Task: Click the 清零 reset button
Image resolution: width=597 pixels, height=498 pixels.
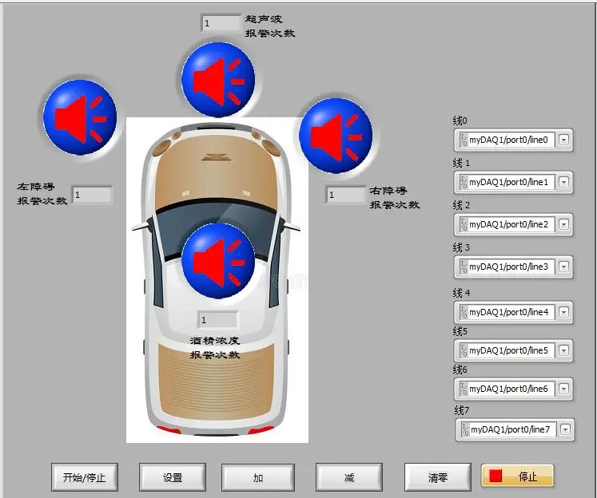Action: [x=438, y=477]
